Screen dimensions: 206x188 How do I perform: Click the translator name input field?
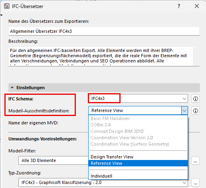click(104, 31)
